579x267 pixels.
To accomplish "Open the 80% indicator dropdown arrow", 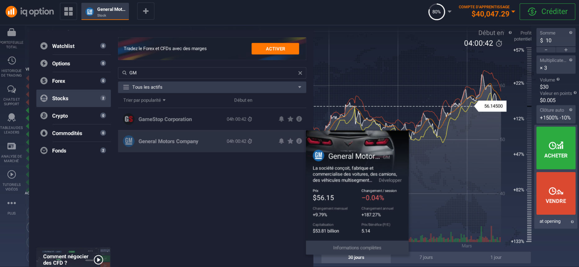I will point(450,12).
